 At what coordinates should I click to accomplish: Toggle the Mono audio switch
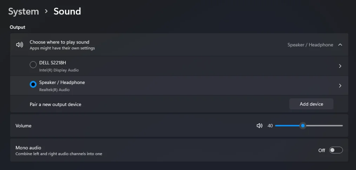pos(336,150)
